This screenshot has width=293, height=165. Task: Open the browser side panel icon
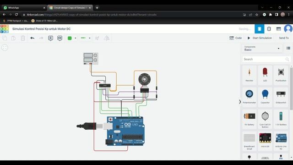277,15
